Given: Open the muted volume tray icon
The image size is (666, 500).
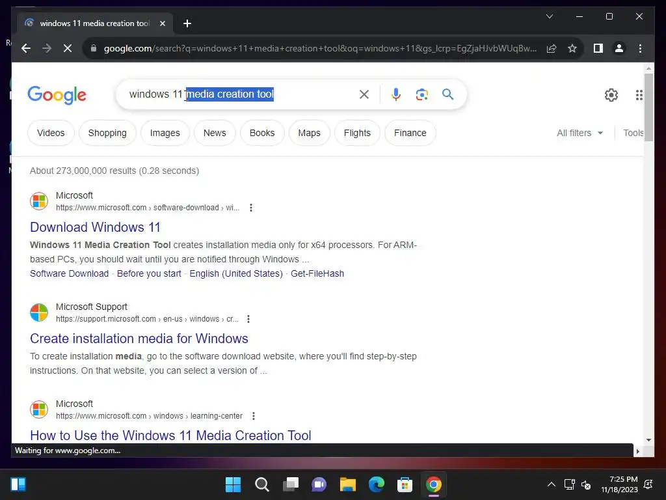Looking at the screenshot, I should coord(586,484).
